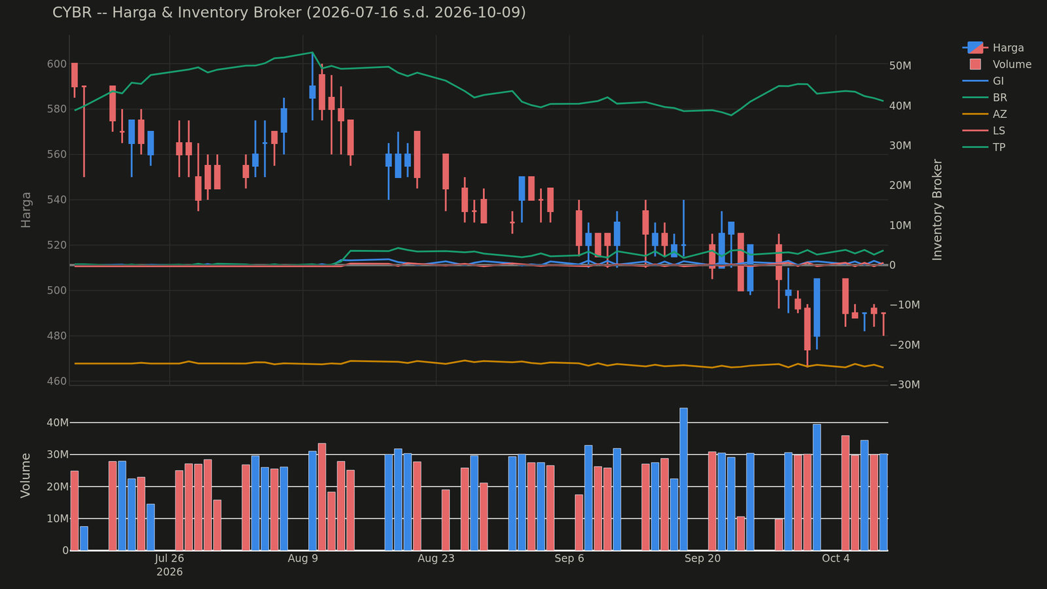The height and width of the screenshot is (589, 1047).
Task: Click the Aug 23 date tick
Action: tap(436, 558)
